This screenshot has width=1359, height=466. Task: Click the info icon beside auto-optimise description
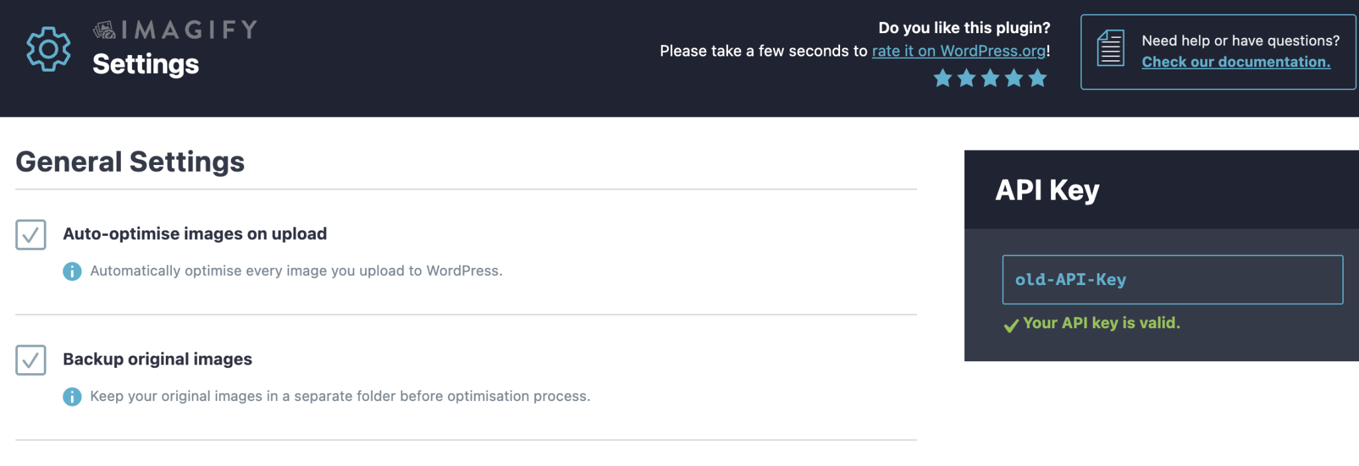point(71,270)
